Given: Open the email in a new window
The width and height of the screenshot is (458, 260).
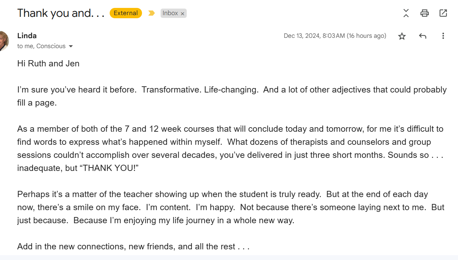Looking at the screenshot, I should pos(443,13).
